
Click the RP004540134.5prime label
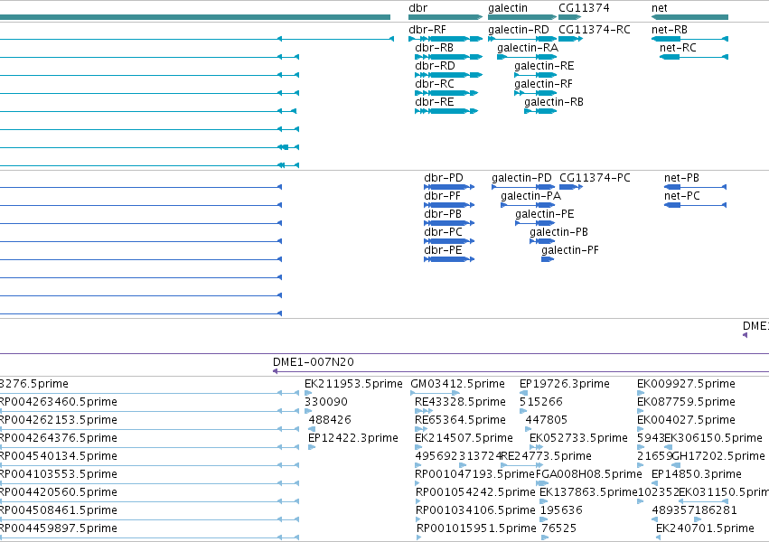(59, 456)
